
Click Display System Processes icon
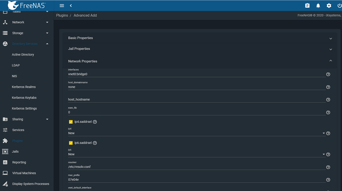pos(5,184)
